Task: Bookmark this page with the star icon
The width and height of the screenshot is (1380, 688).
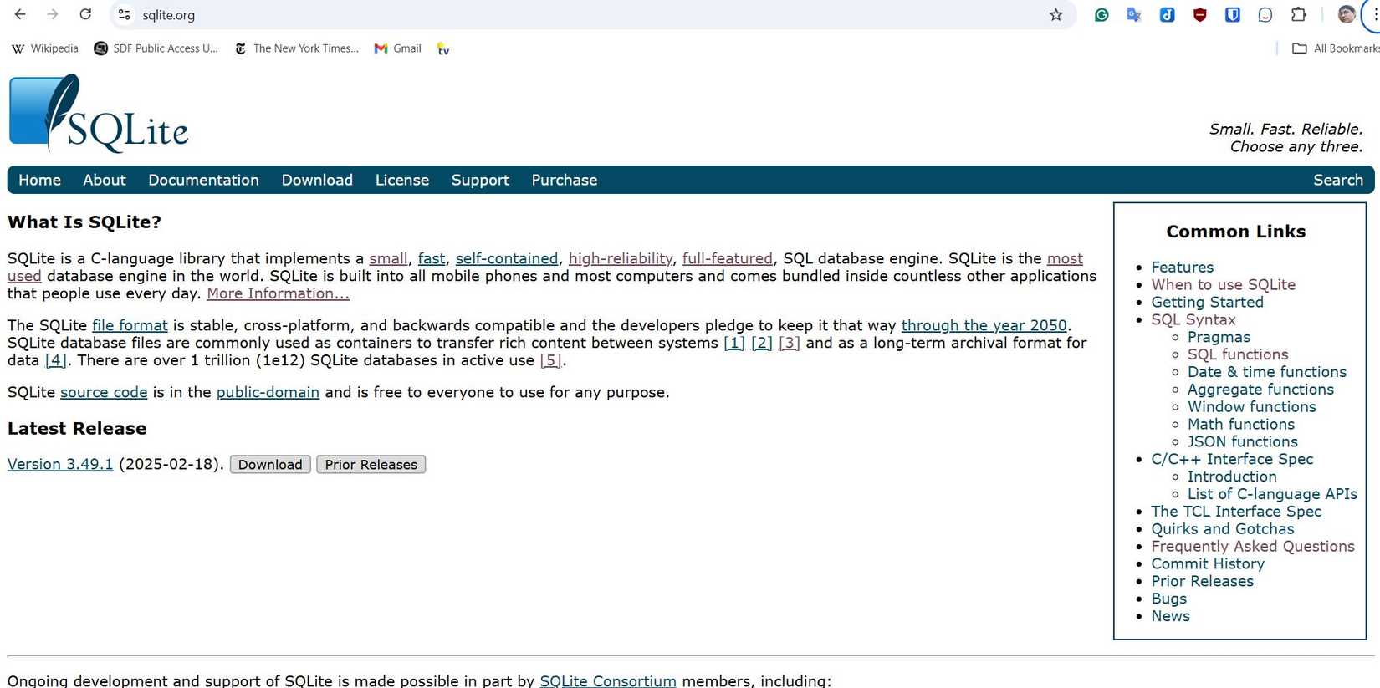Action: click(1055, 14)
